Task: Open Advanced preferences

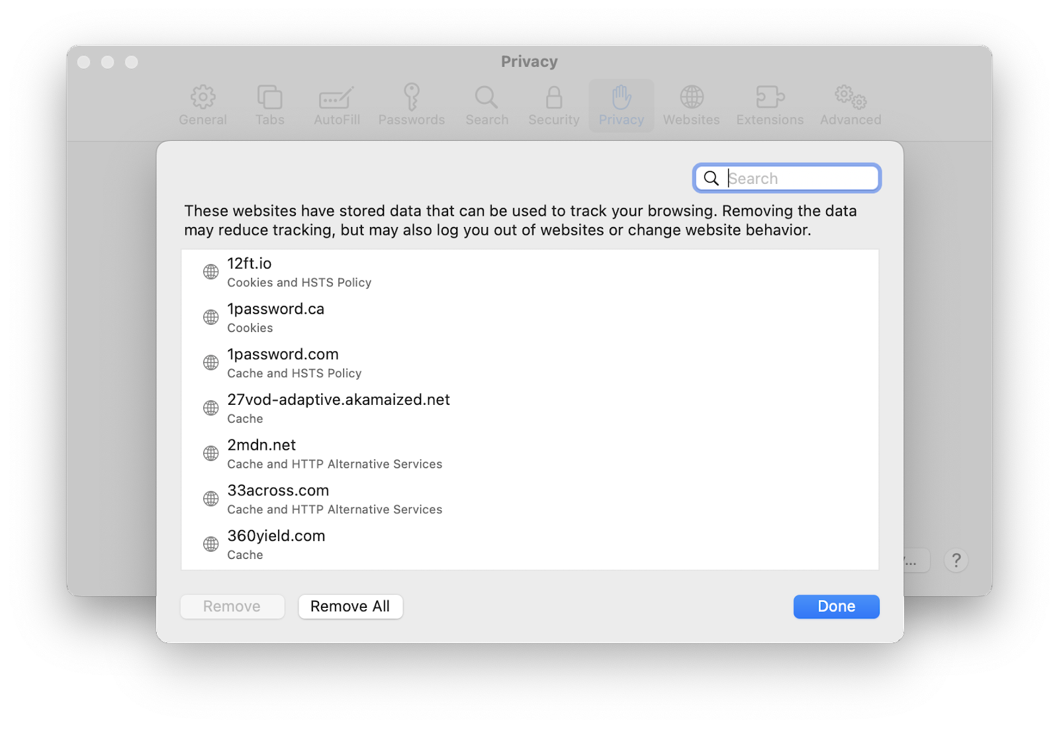Action: click(850, 105)
